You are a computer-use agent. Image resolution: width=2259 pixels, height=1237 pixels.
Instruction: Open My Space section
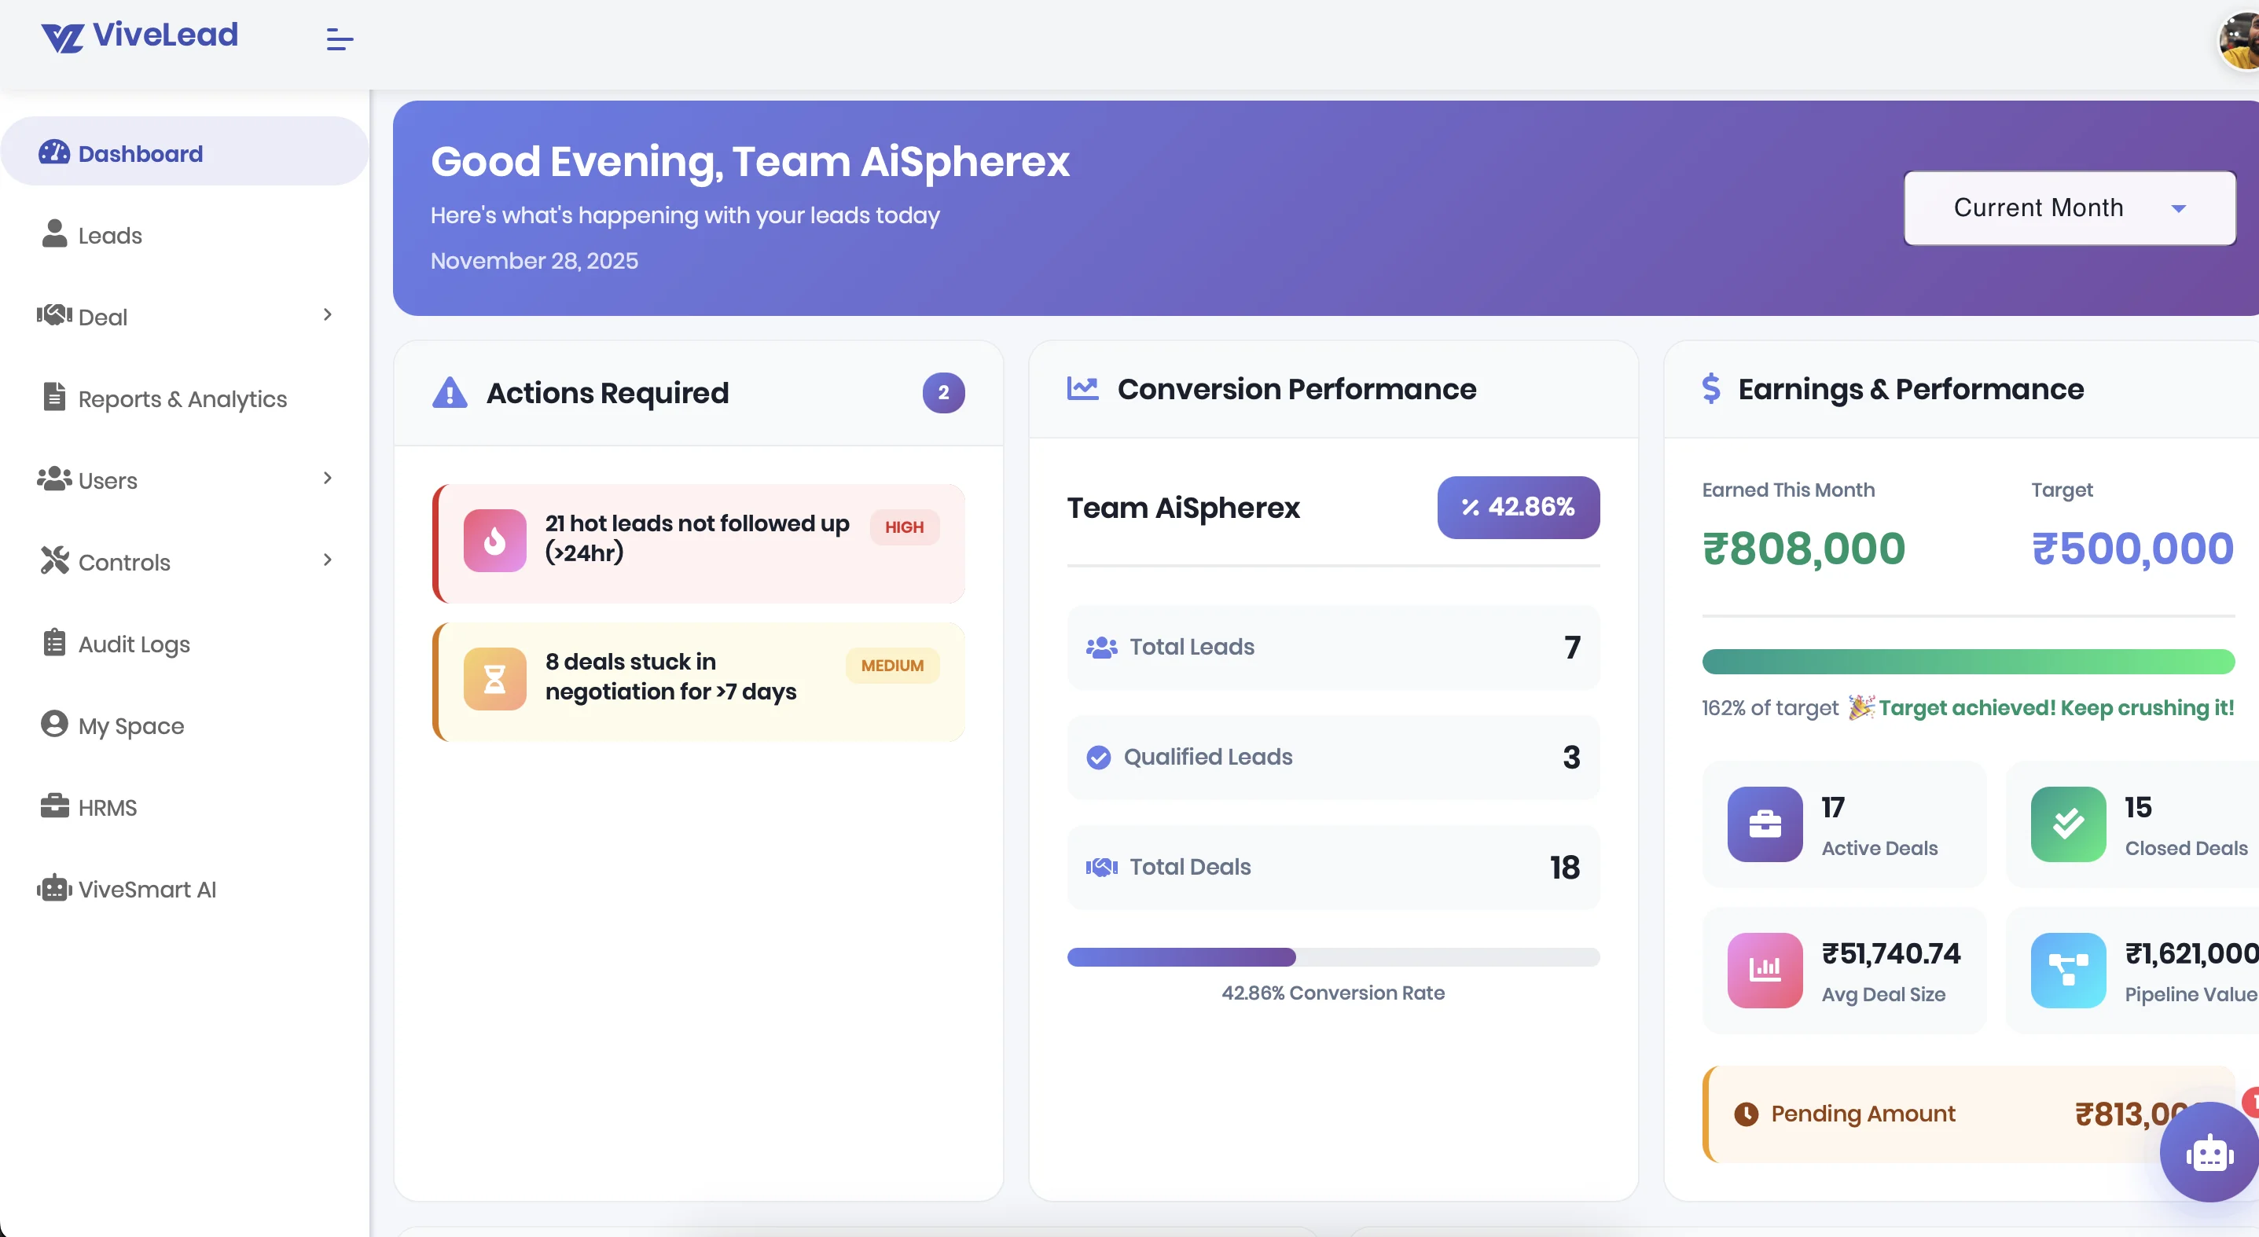tap(131, 725)
